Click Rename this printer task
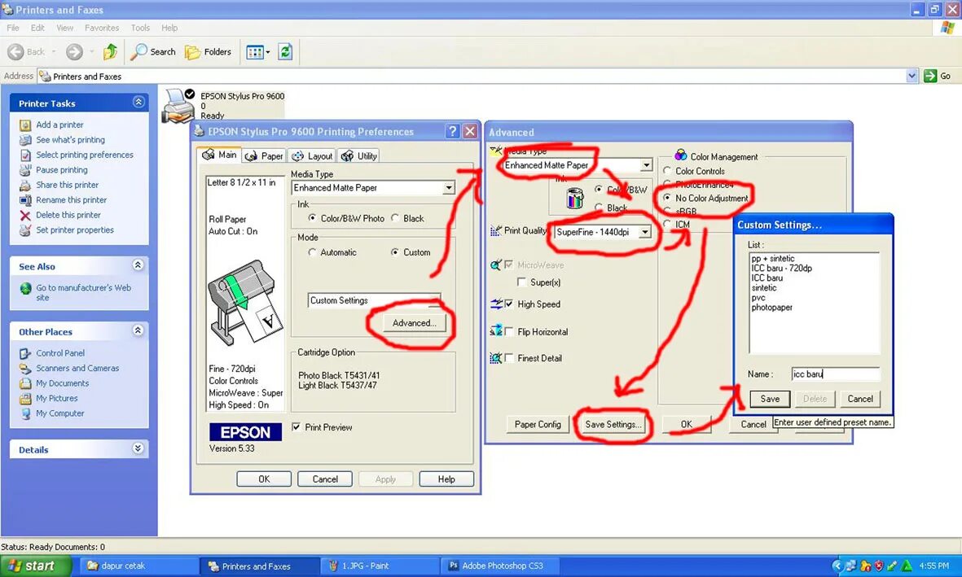The width and height of the screenshot is (962, 577). tap(71, 200)
